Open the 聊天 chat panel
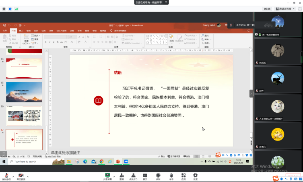The image size is (303, 182). pyautogui.click(x=145, y=175)
